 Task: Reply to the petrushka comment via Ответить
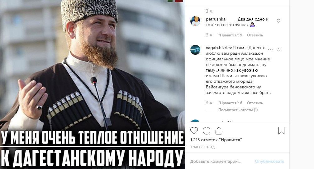[255, 35]
